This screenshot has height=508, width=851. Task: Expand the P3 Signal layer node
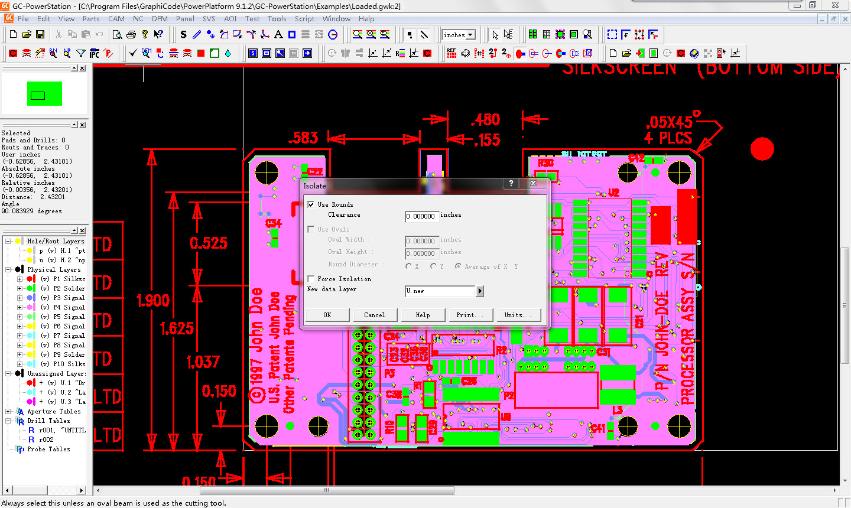[20, 298]
